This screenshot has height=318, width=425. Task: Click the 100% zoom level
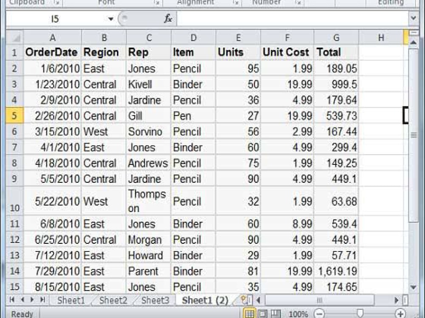click(x=298, y=314)
